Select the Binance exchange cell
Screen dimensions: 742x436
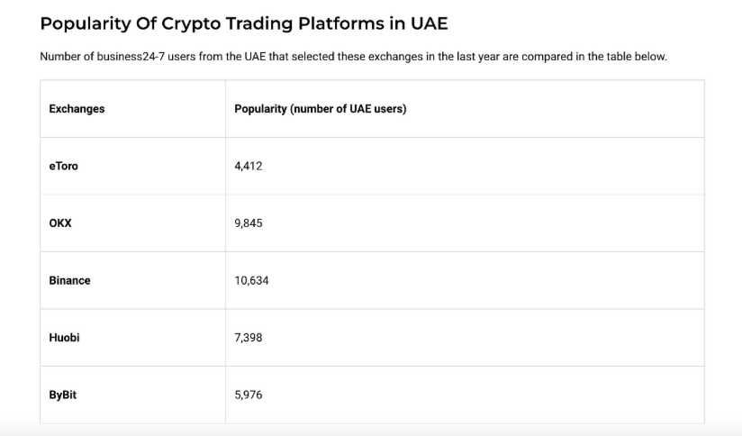(x=69, y=280)
